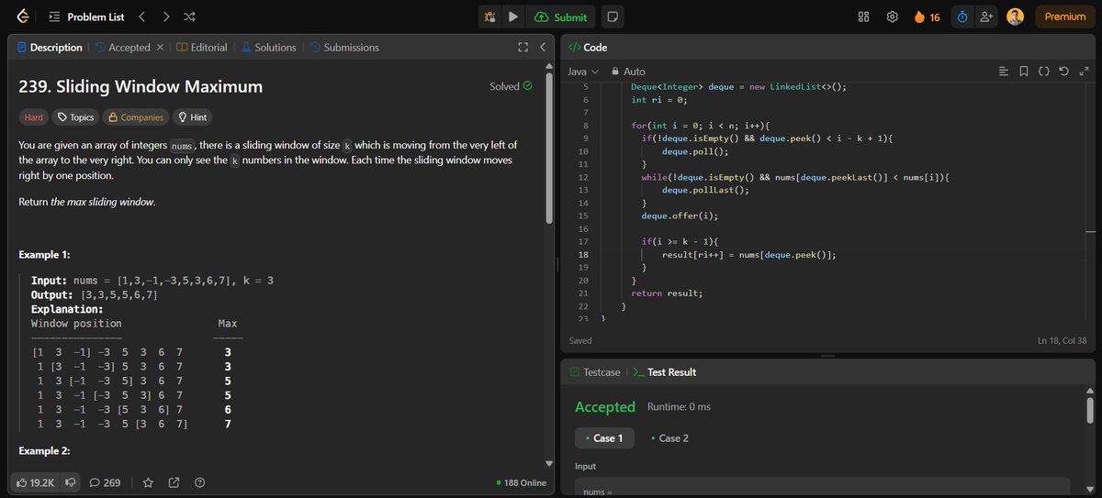
Task: Click the Ln 18, Col 38 status
Action: click(x=1061, y=340)
